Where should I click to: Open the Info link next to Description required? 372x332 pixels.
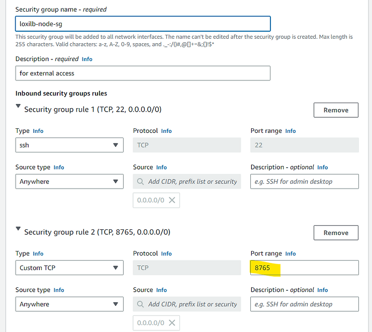87,59
